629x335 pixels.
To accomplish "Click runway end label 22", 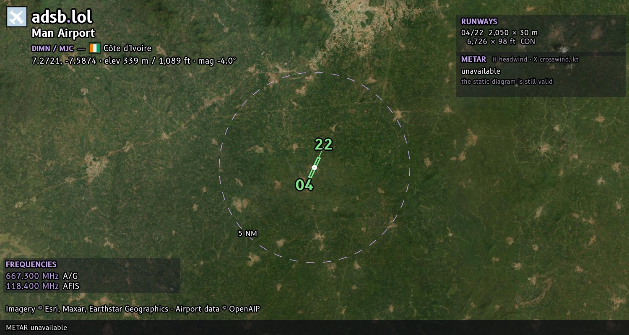I will click(323, 144).
